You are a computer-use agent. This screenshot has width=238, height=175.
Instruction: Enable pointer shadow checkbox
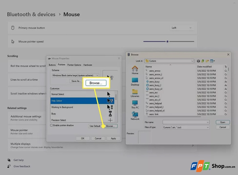(x=51, y=125)
